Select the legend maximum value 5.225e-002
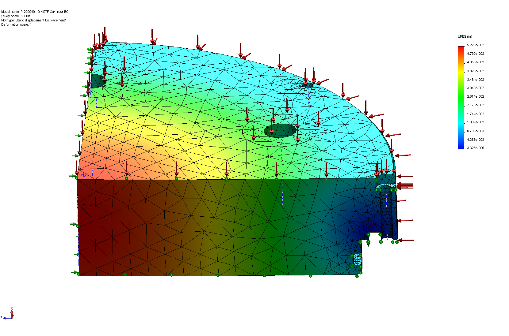The width and height of the screenshot is (509, 336). click(476, 45)
